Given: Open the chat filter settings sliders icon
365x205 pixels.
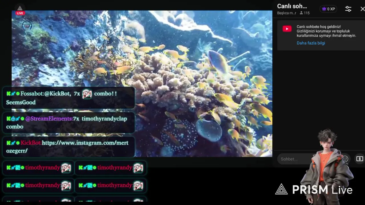Looking at the screenshot, I should coord(348,9).
